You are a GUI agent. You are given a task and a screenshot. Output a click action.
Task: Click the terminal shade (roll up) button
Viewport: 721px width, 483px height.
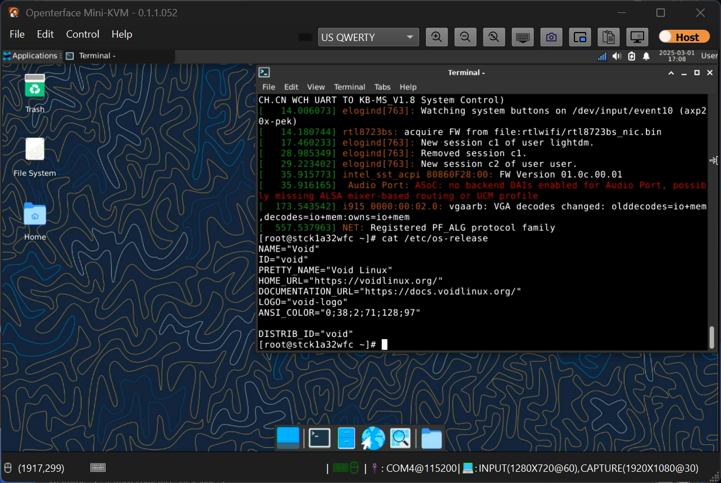pyautogui.click(x=671, y=72)
